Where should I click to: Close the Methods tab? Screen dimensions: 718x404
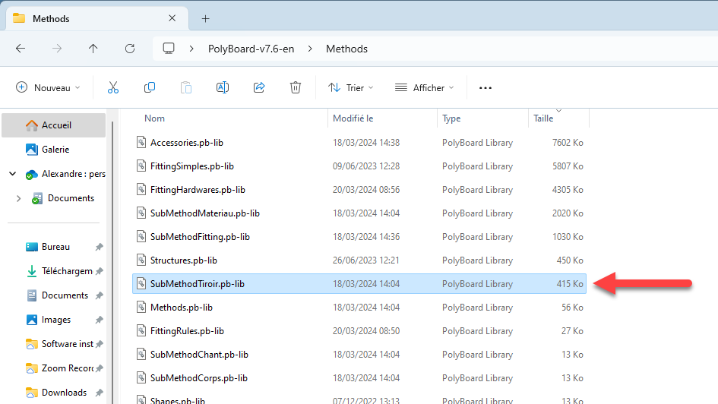(172, 18)
